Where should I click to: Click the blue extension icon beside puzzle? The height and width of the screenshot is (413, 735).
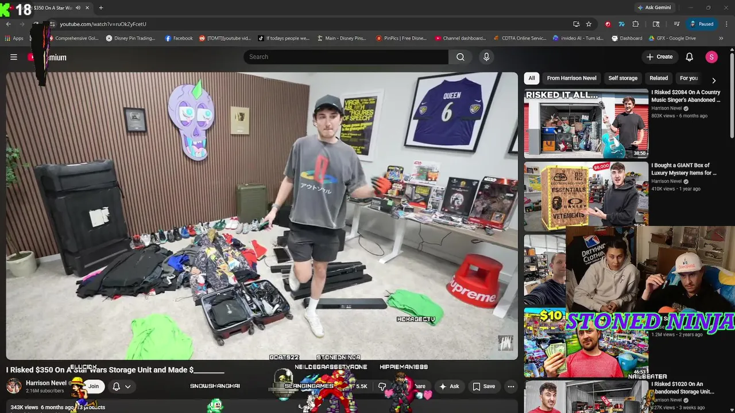[x=622, y=24]
